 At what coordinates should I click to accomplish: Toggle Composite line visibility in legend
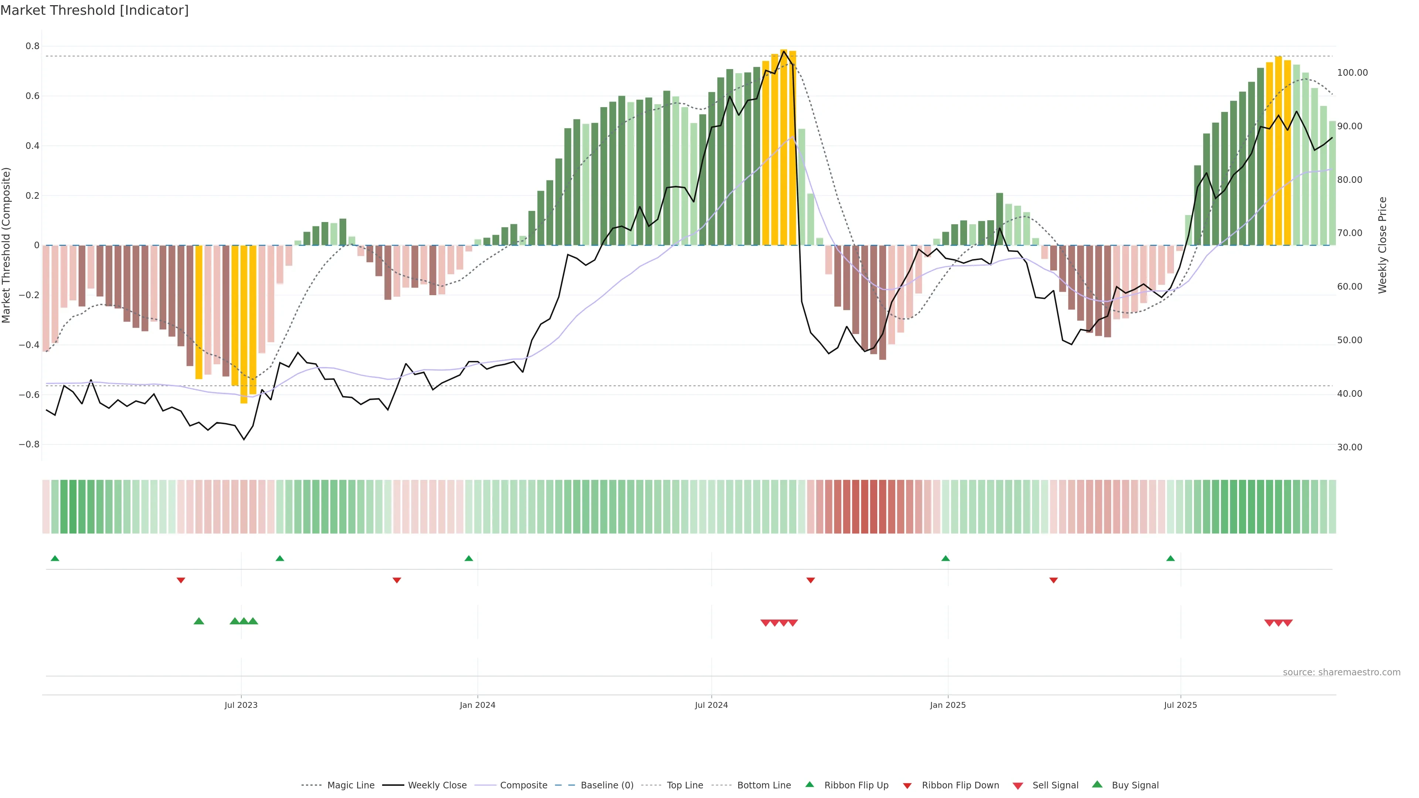523,785
